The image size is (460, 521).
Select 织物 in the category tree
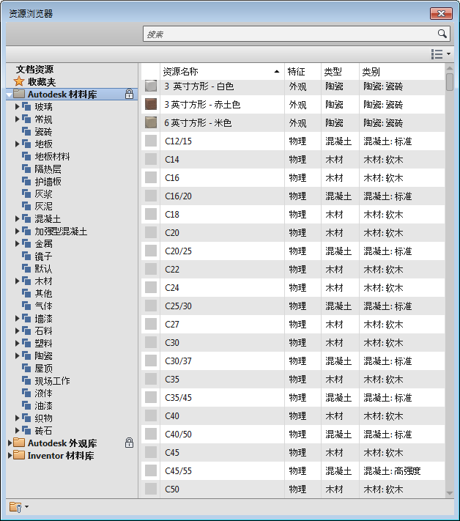pos(43,418)
